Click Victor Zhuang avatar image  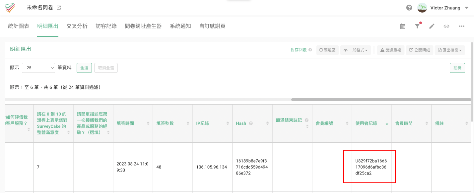click(x=422, y=8)
